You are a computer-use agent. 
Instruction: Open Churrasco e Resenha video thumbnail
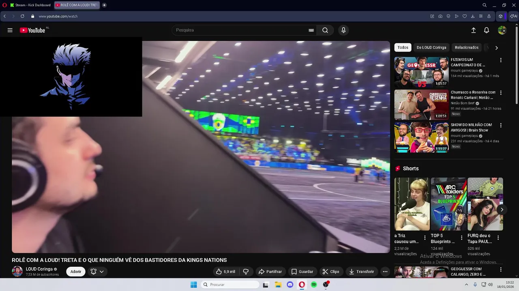(421, 105)
